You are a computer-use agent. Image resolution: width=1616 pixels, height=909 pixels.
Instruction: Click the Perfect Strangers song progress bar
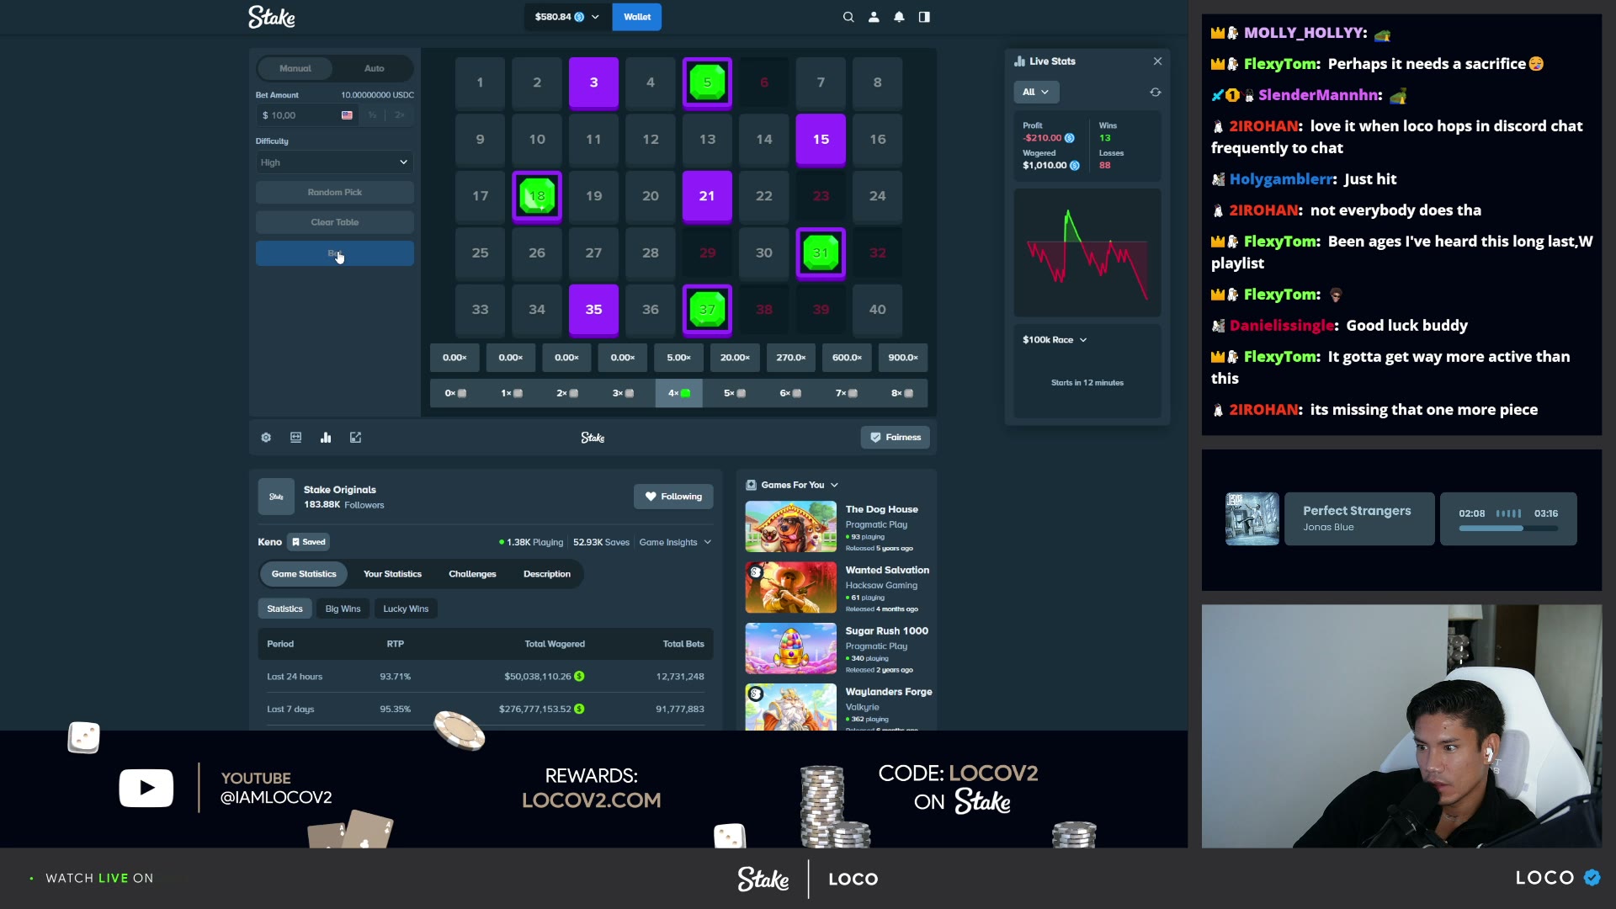pyautogui.click(x=1507, y=529)
